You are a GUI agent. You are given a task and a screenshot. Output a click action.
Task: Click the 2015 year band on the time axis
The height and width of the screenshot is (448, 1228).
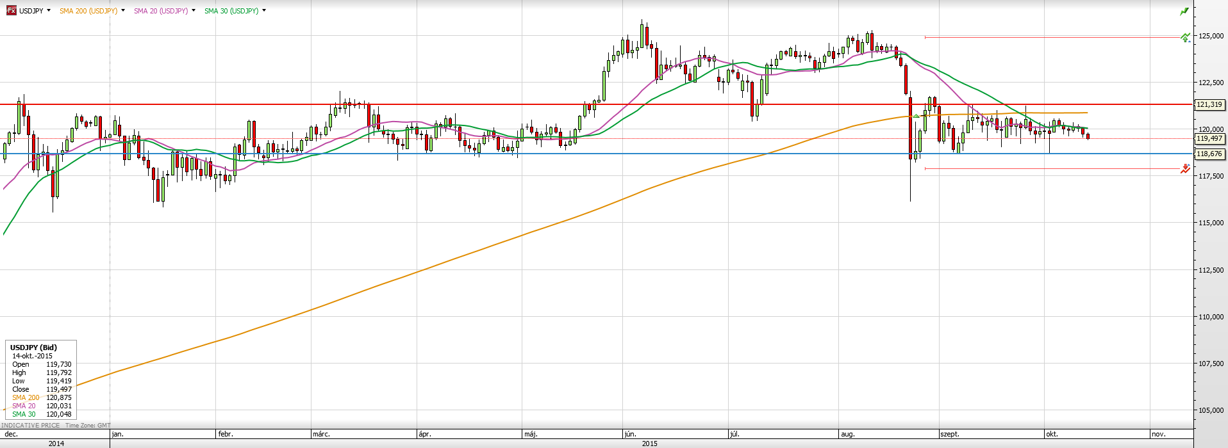[649, 443]
